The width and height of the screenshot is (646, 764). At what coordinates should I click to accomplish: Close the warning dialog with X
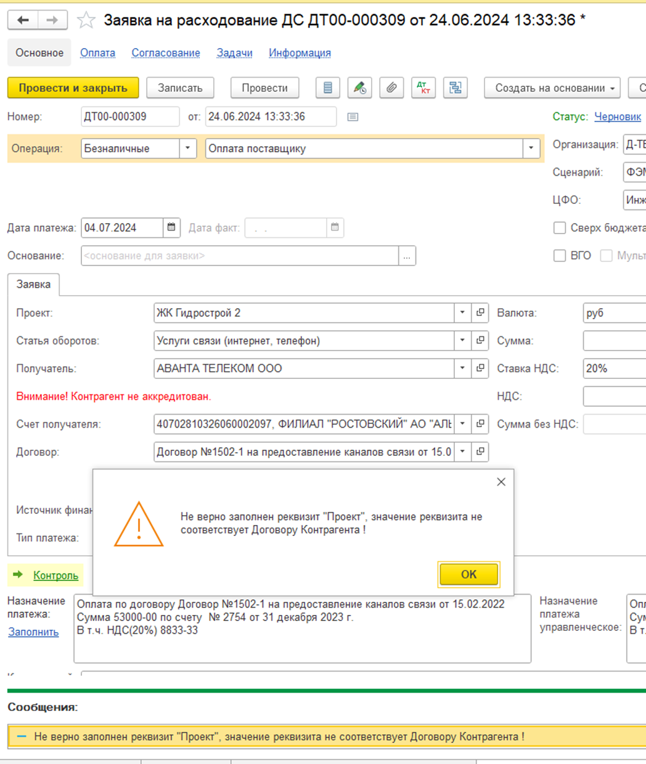click(x=501, y=482)
